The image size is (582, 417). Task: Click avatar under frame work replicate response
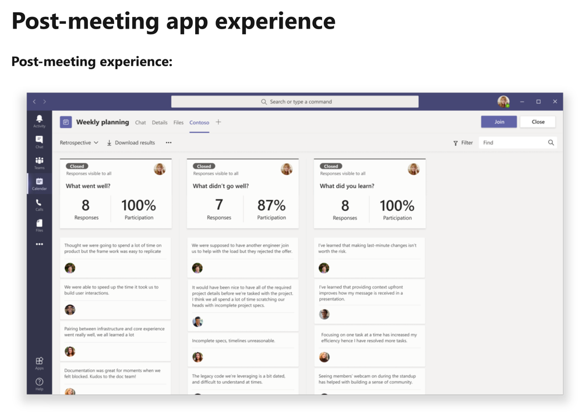pyautogui.click(x=70, y=268)
